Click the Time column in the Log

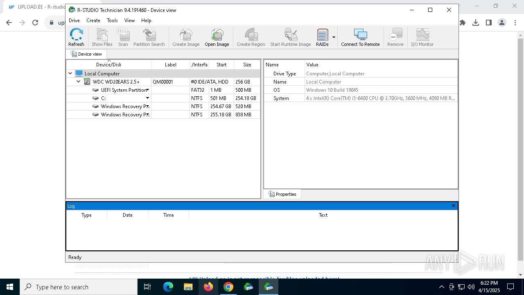point(169,215)
